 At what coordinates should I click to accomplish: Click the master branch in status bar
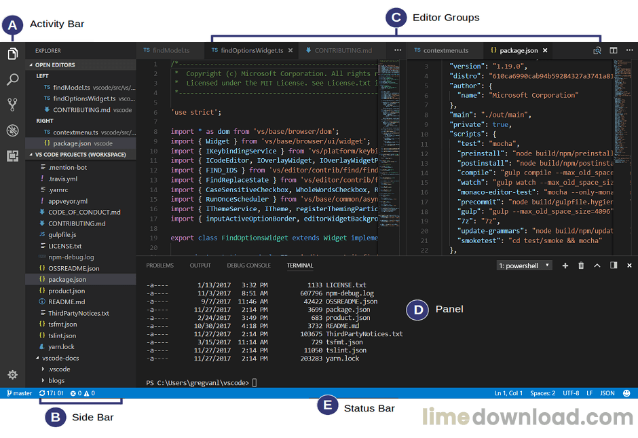pyautogui.click(x=19, y=393)
